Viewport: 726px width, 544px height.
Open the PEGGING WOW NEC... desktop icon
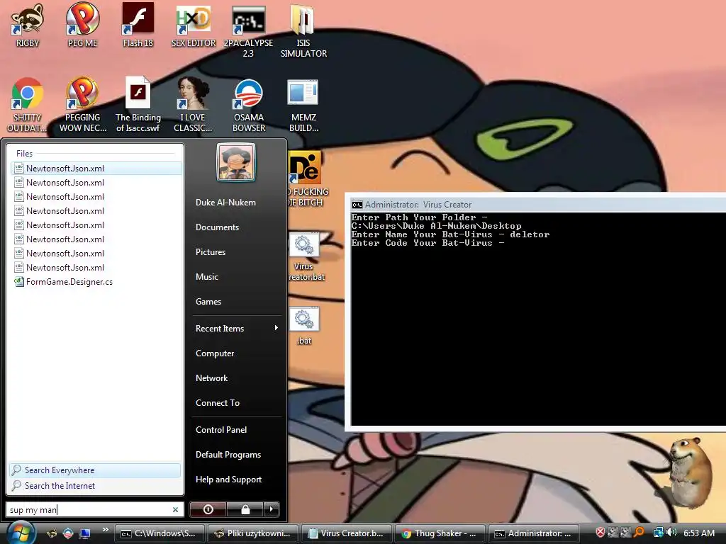point(82,104)
